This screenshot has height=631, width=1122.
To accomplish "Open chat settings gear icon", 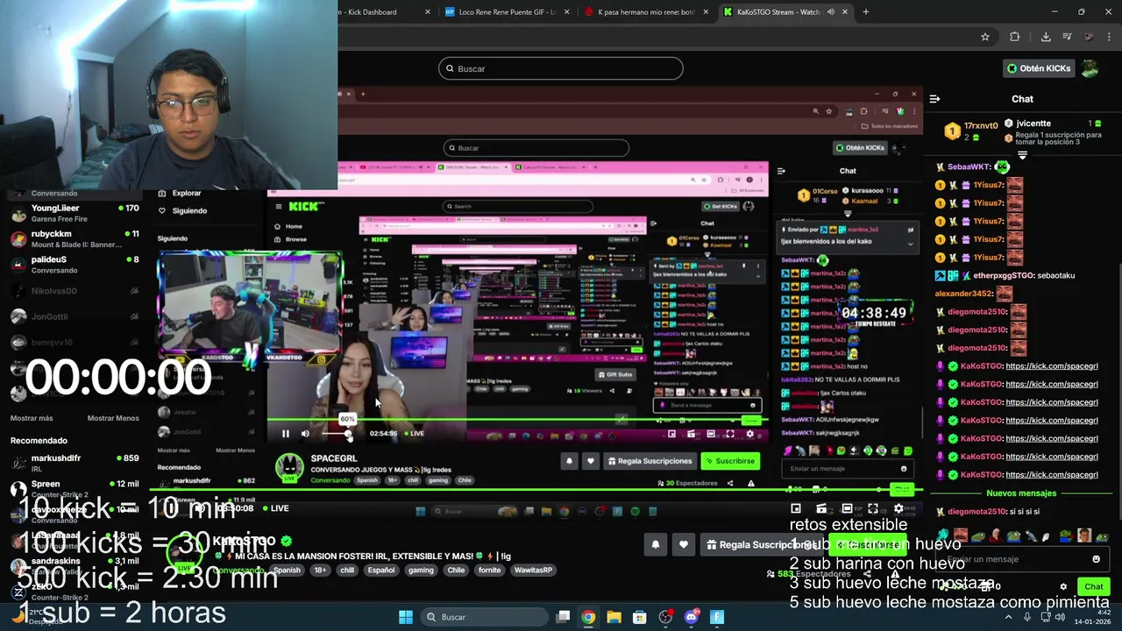I will [1064, 587].
